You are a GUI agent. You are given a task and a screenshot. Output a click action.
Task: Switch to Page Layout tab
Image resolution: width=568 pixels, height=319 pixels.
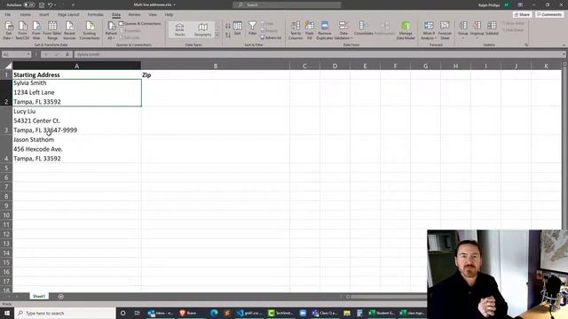click(68, 14)
